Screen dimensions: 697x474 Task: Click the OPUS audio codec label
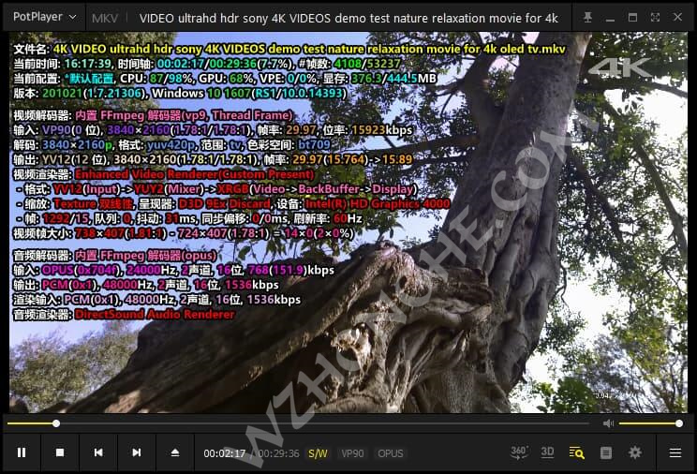click(390, 453)
